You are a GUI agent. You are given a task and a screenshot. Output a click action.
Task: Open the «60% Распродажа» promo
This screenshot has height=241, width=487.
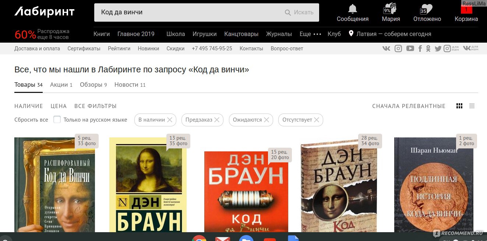pos(42,34)
